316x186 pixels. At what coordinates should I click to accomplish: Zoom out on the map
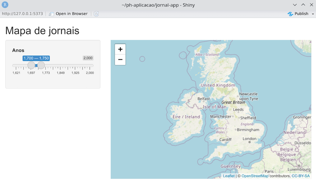[120, 60]
